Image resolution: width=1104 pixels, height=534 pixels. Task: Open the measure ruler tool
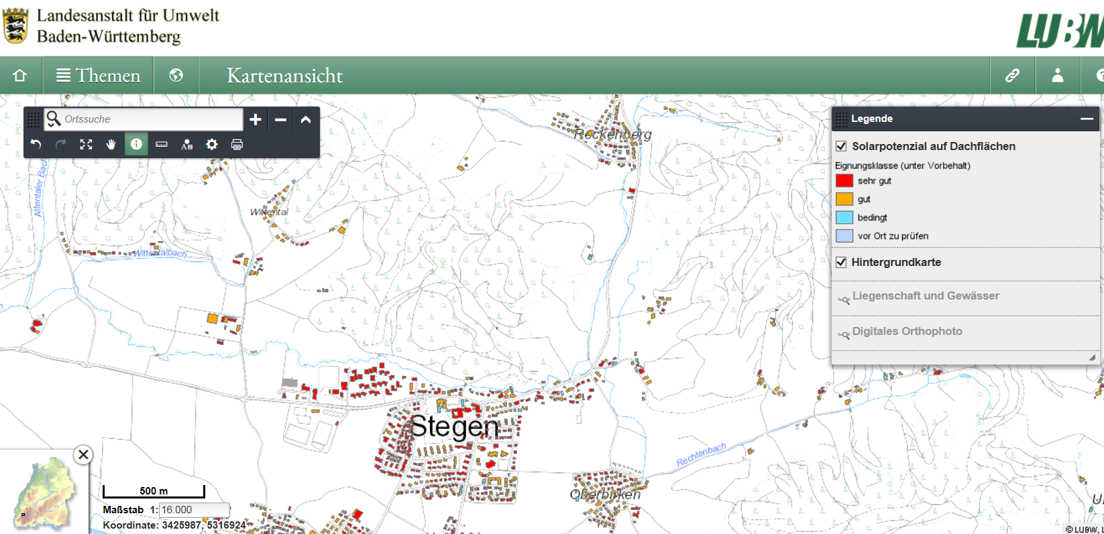pyautogui.click(x=162, y=144)
